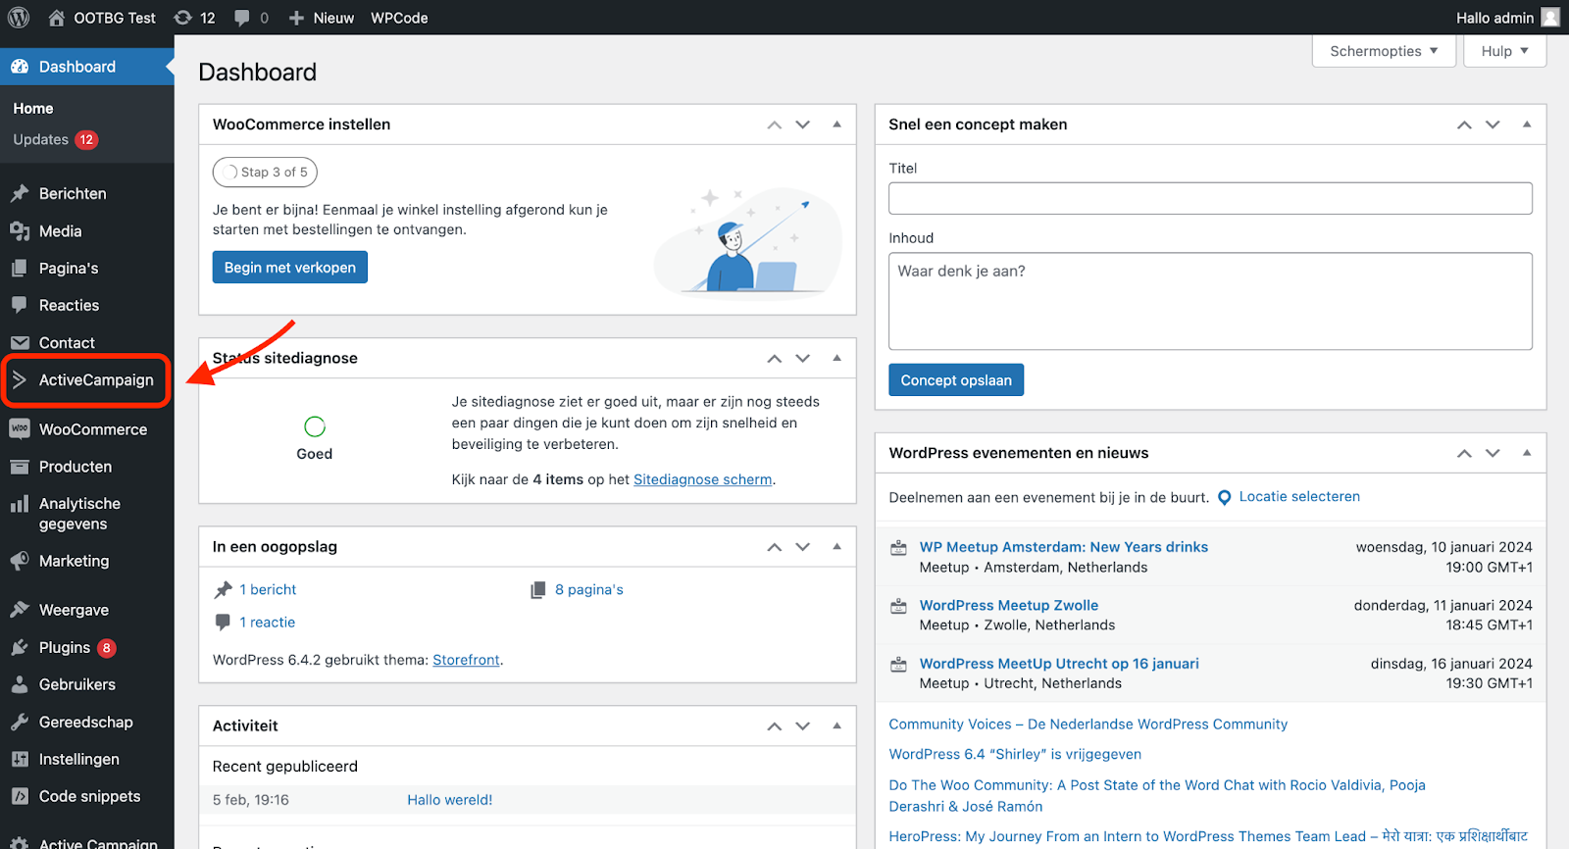Click the Dashboard gauge icon in sidebar
The width and height of the screenshot is (1569, 849).
(x=20, y=67)
